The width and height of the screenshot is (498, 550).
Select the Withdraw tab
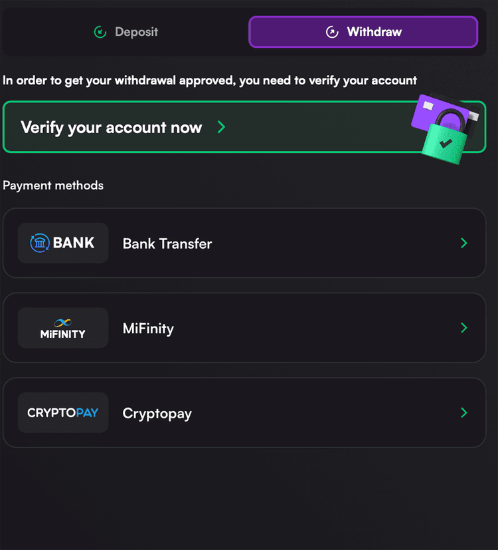363,32
